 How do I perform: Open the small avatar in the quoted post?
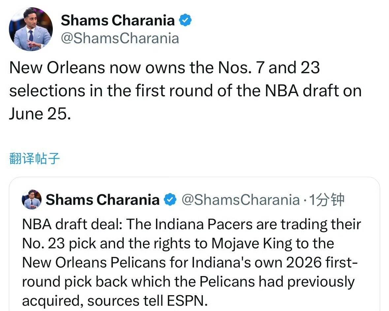tap(32, 200)
